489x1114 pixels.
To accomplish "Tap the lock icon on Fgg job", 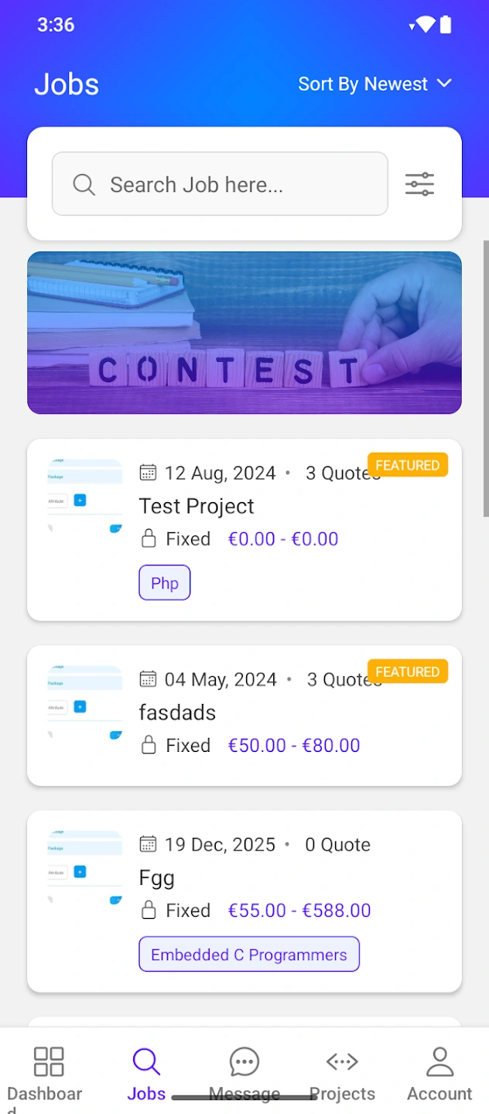I will coord(149,911).
